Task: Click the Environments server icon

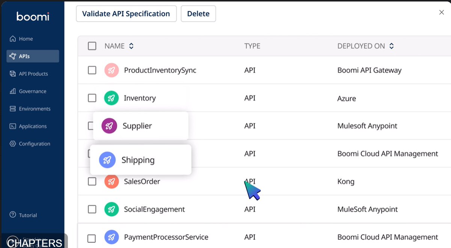Action: [x=13, y=109]
